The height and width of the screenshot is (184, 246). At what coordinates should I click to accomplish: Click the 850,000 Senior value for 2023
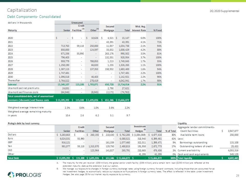pyautogui.click(x=65, y=50)
